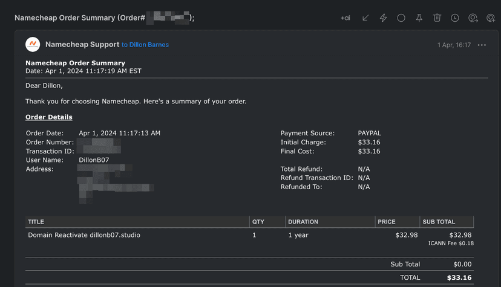Click the person-with-plus share icon
This screenshot has height=287, width=501.
[491, 18]
